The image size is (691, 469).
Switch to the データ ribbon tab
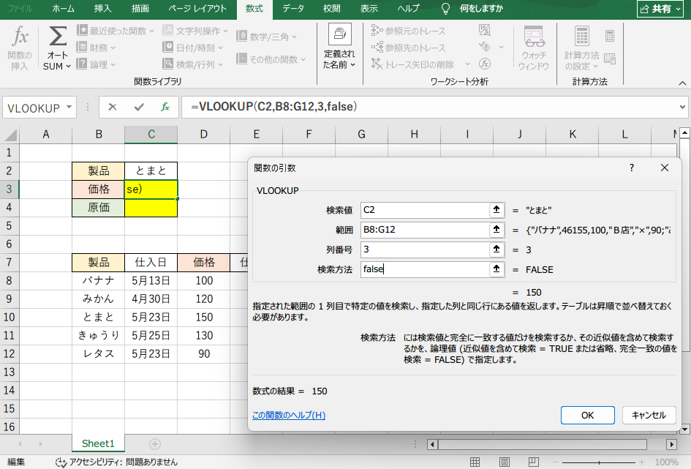coord(293,9)
